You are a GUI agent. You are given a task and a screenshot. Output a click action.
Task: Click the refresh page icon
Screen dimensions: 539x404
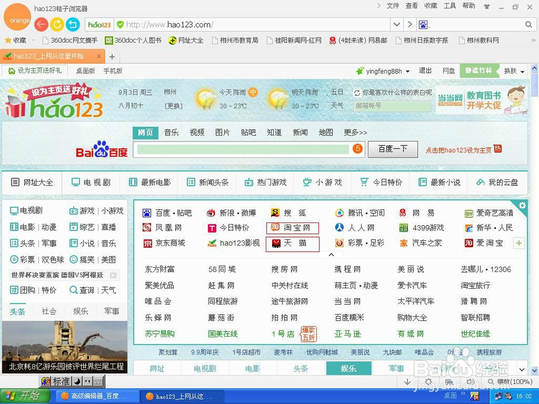tap(57, 24)
